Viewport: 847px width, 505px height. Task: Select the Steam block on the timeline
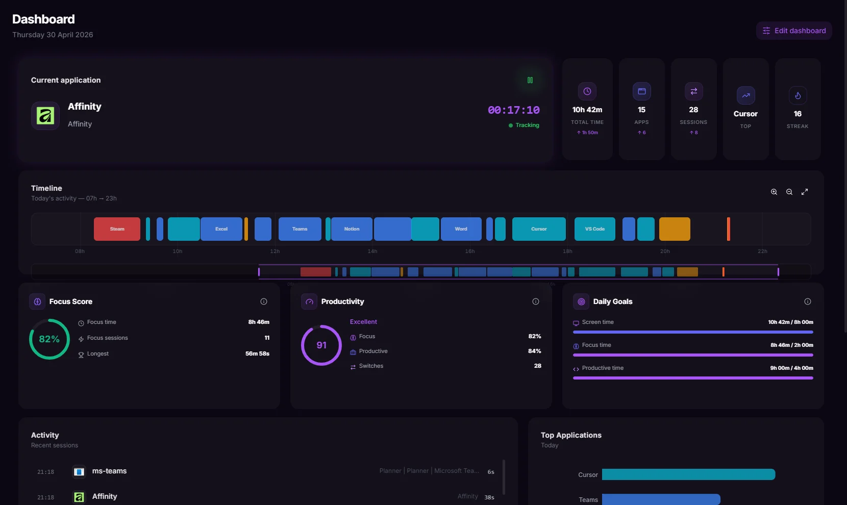point(117,229)
